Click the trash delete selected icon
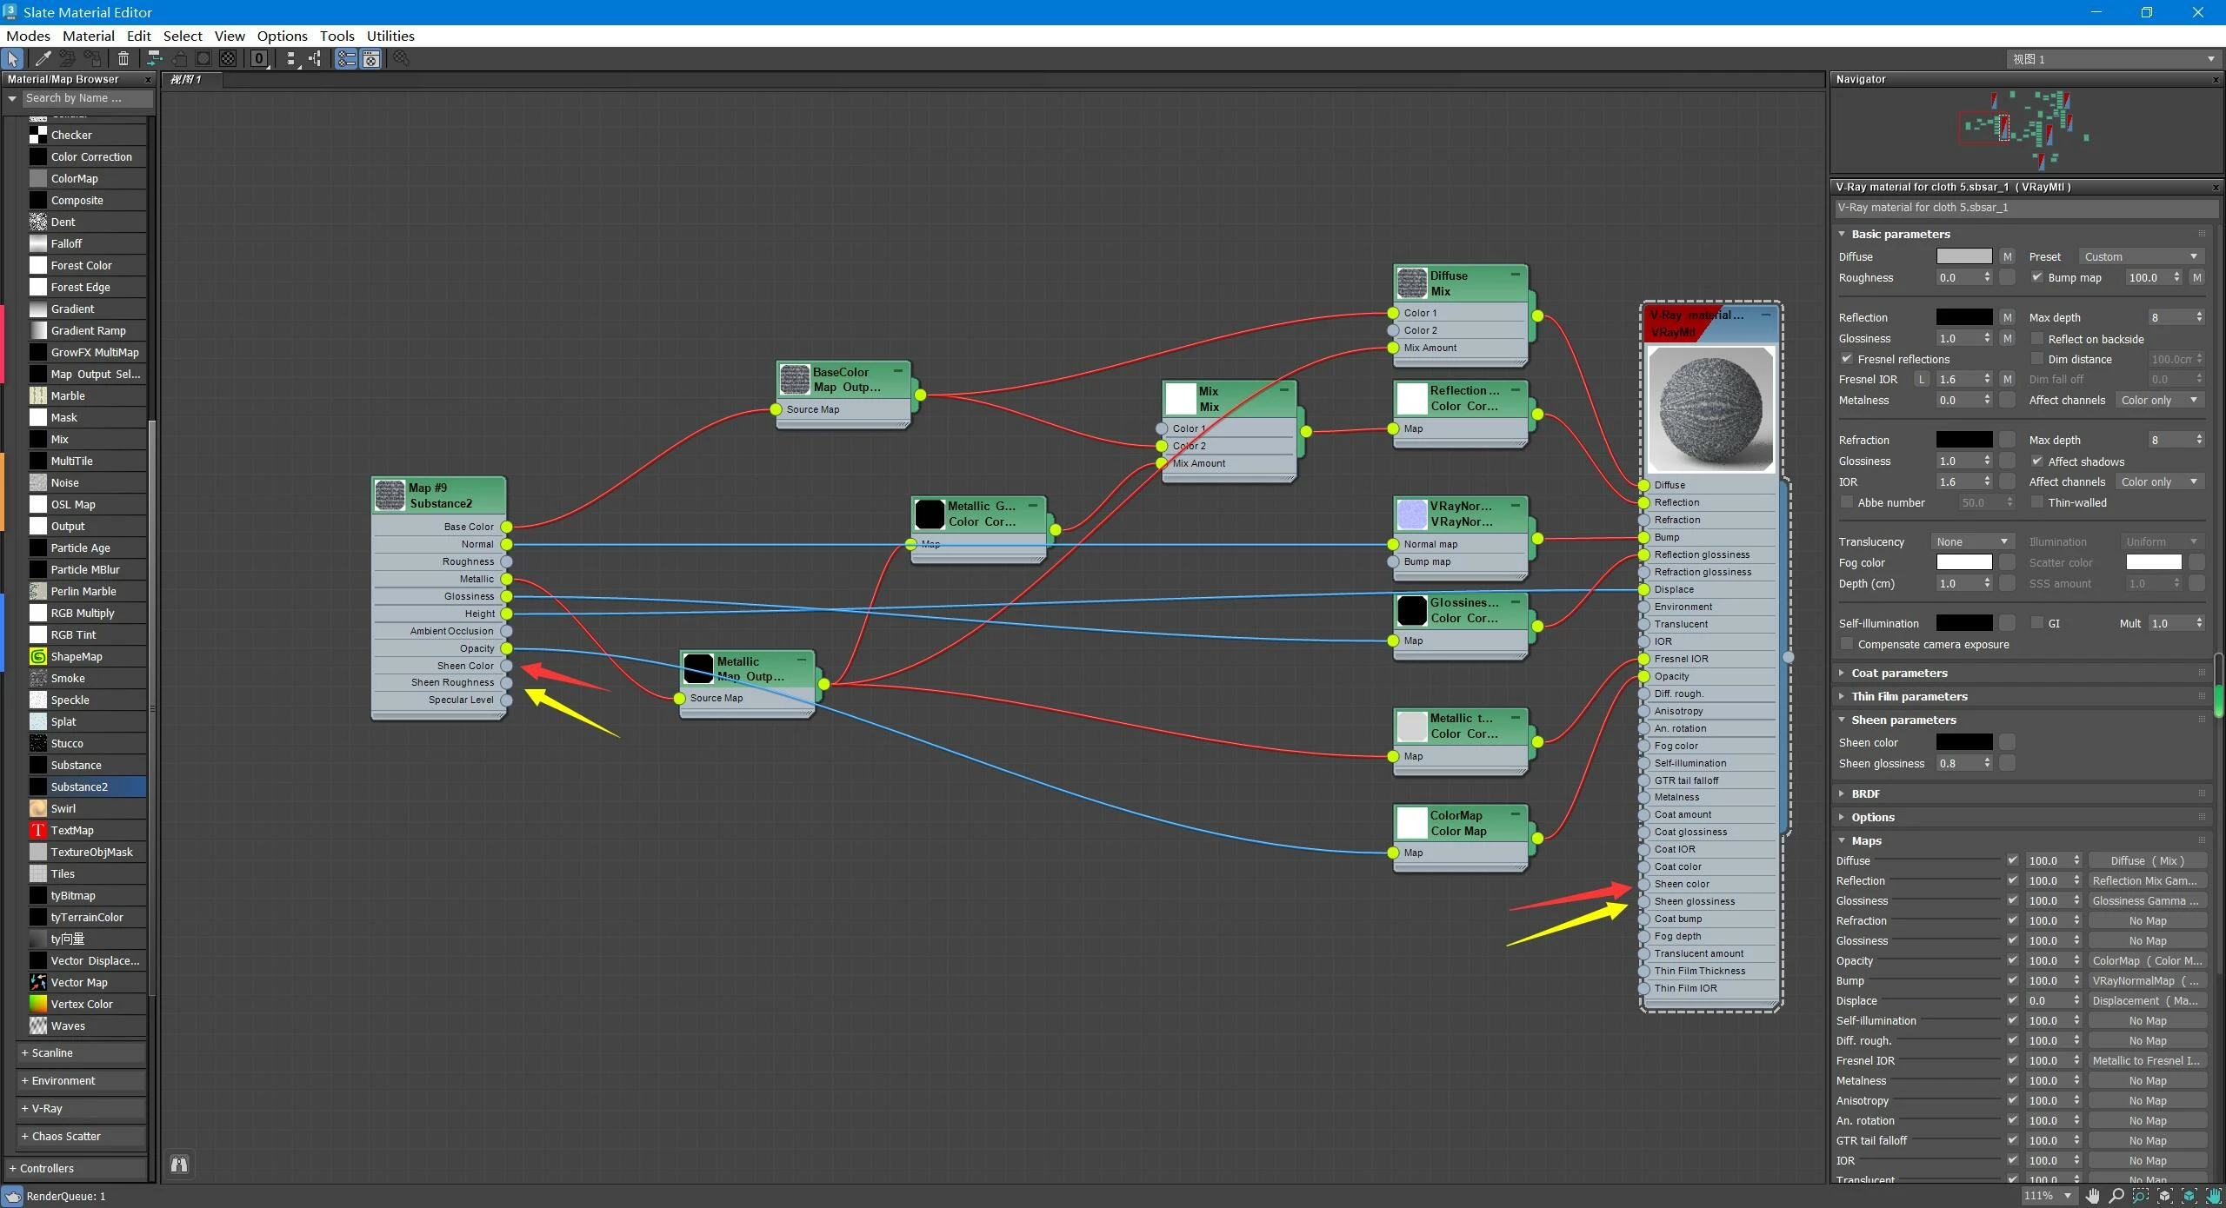This screenshot has height=1208, width=2226. pos(123,58)
